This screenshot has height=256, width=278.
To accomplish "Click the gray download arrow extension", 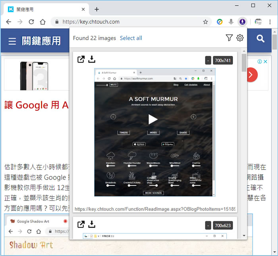I will click(231, 22).
